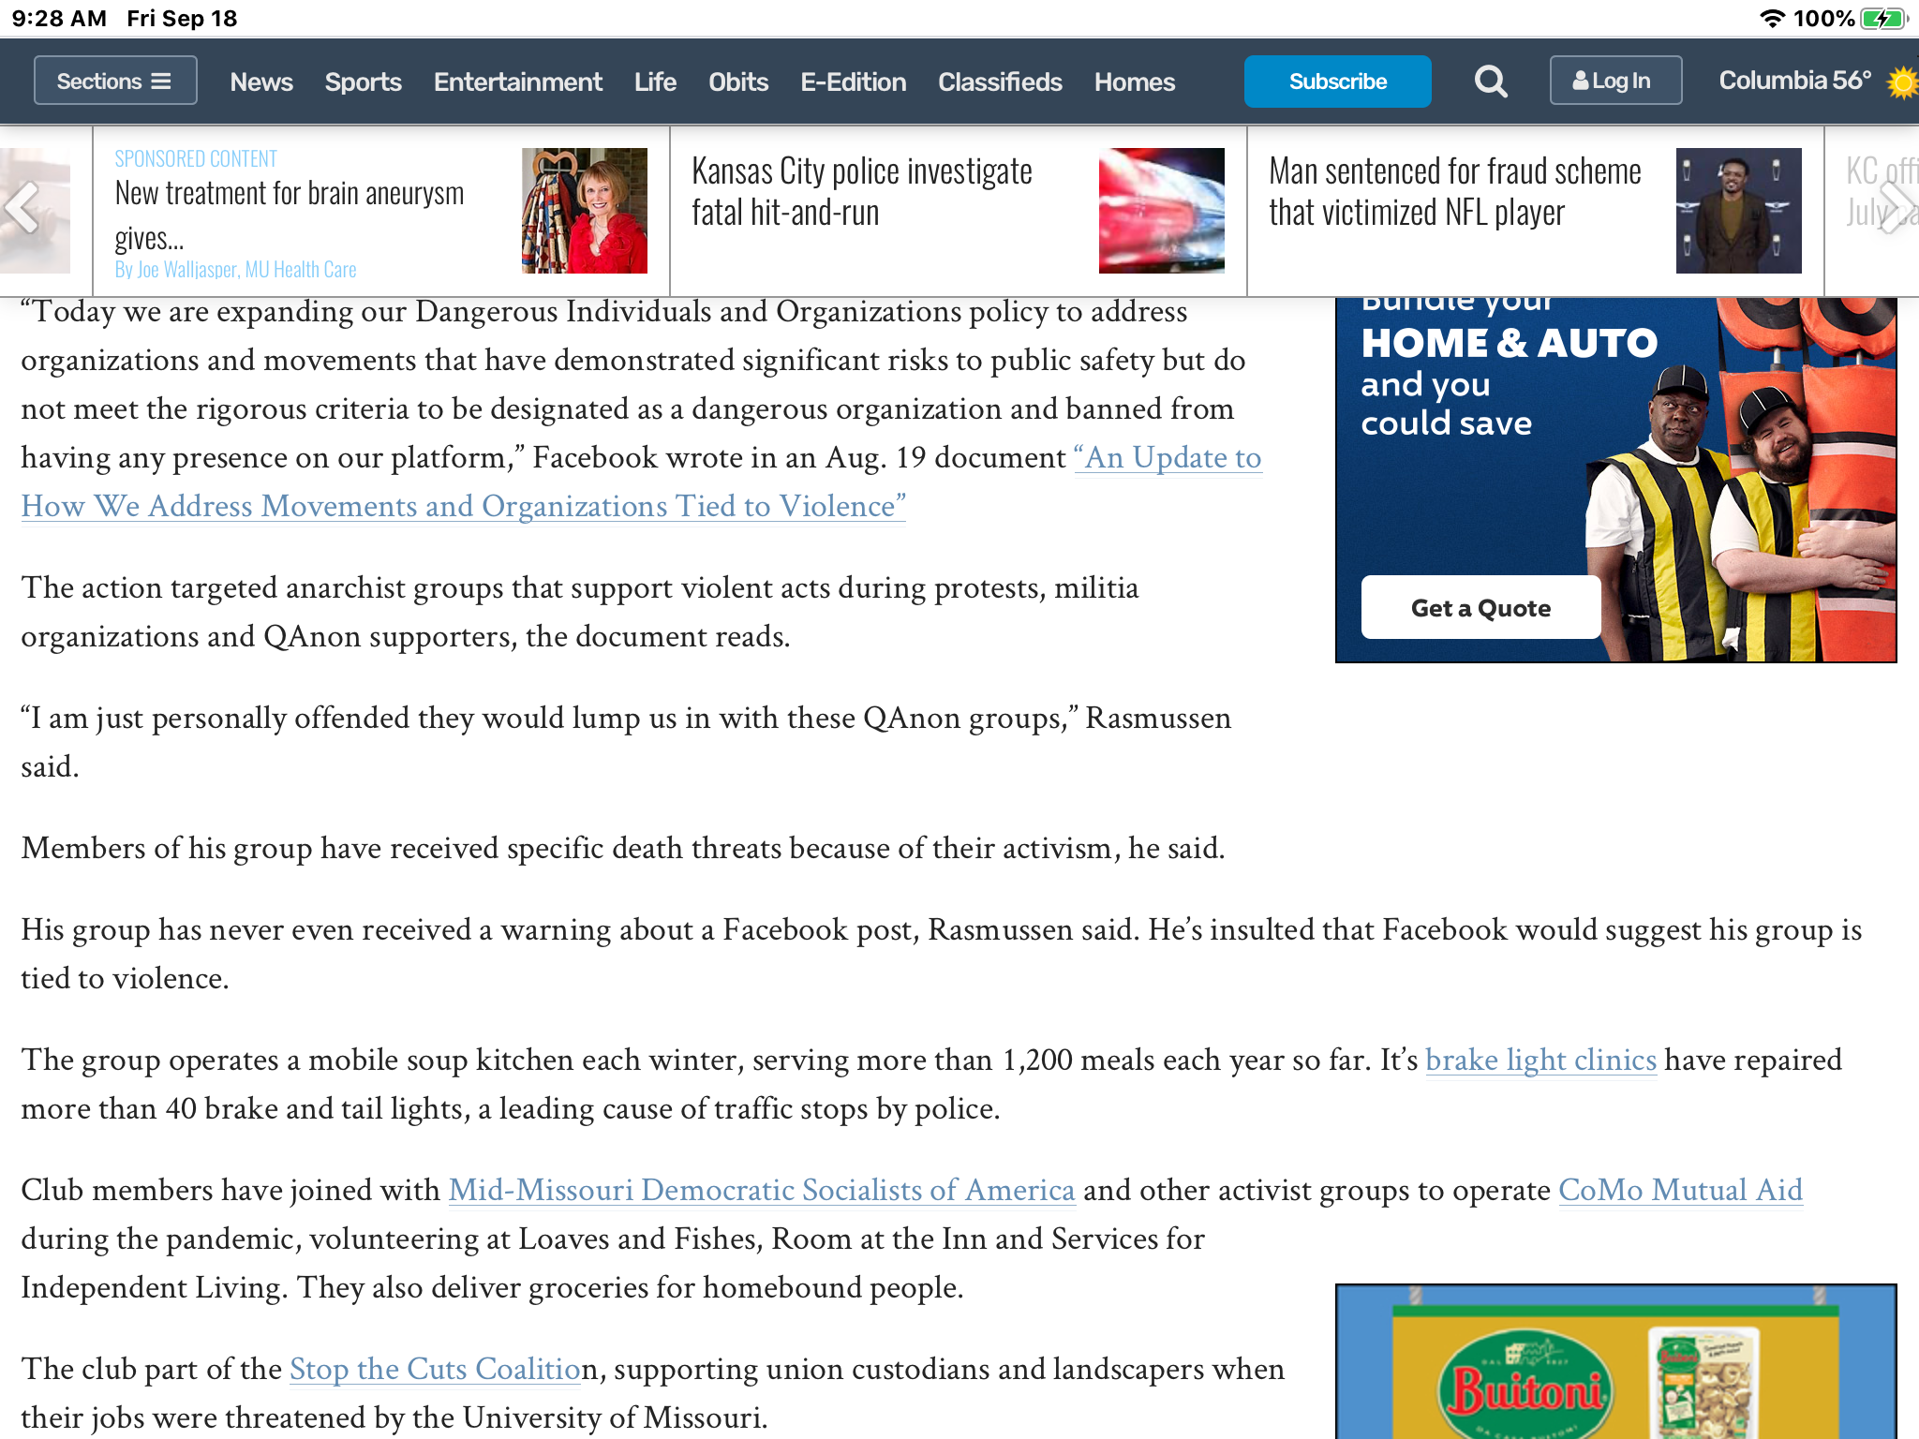The image size is (1919, 1439).
Task: Open the search magnifier icon
Action: (1490, 82)
